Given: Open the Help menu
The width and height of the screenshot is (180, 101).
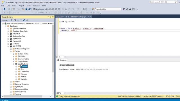Looking at the screenshot, I should (x=44, y=6).
